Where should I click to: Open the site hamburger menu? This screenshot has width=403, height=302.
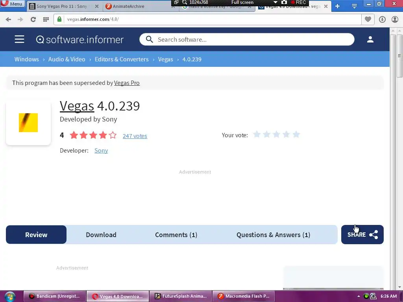coord(20,39)
